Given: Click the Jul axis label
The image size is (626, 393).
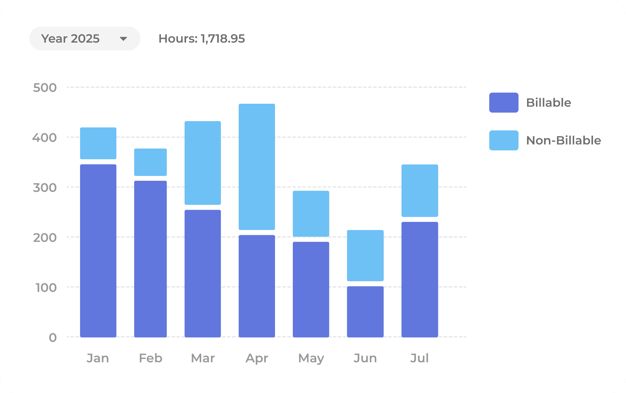Looking at the screenshot, I should tap(419, 358).
